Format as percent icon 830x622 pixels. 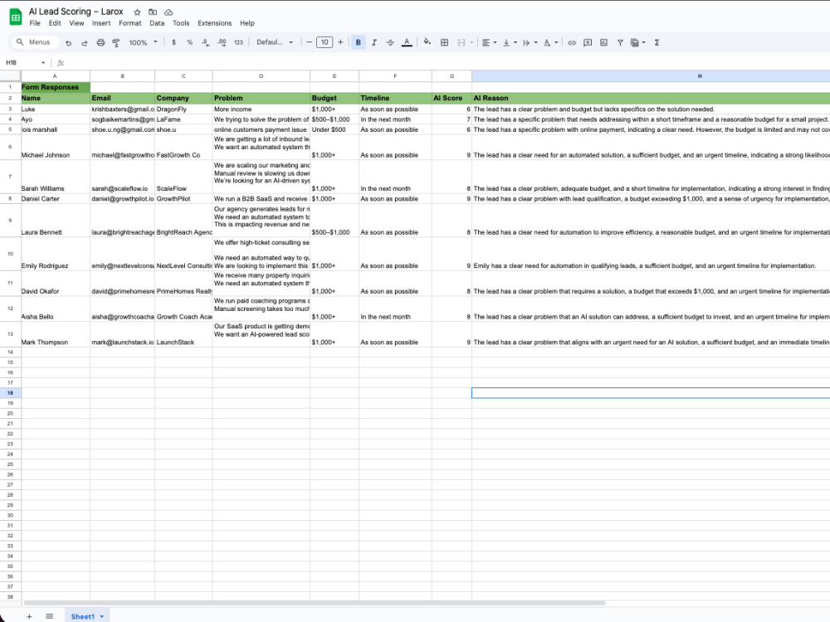189,42
